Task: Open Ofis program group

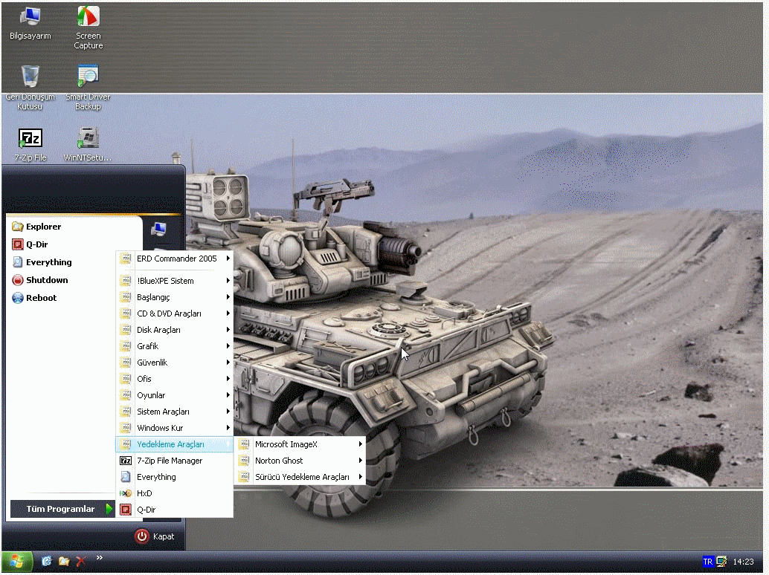Action: click(174, 379)
